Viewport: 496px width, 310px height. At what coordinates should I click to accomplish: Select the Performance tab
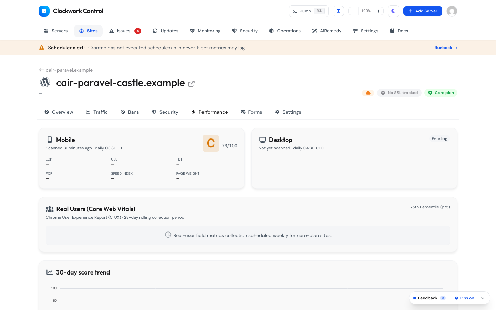209,112
